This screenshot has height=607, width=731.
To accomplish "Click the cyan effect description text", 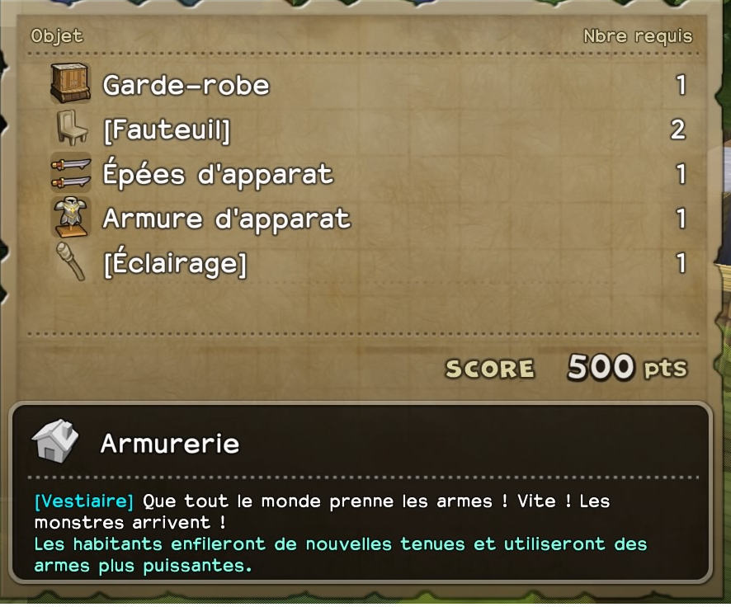I will point(341,555).
